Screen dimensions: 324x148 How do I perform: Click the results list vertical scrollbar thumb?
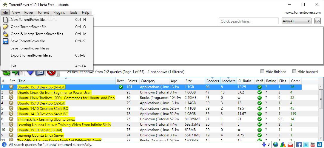(320, 99)
